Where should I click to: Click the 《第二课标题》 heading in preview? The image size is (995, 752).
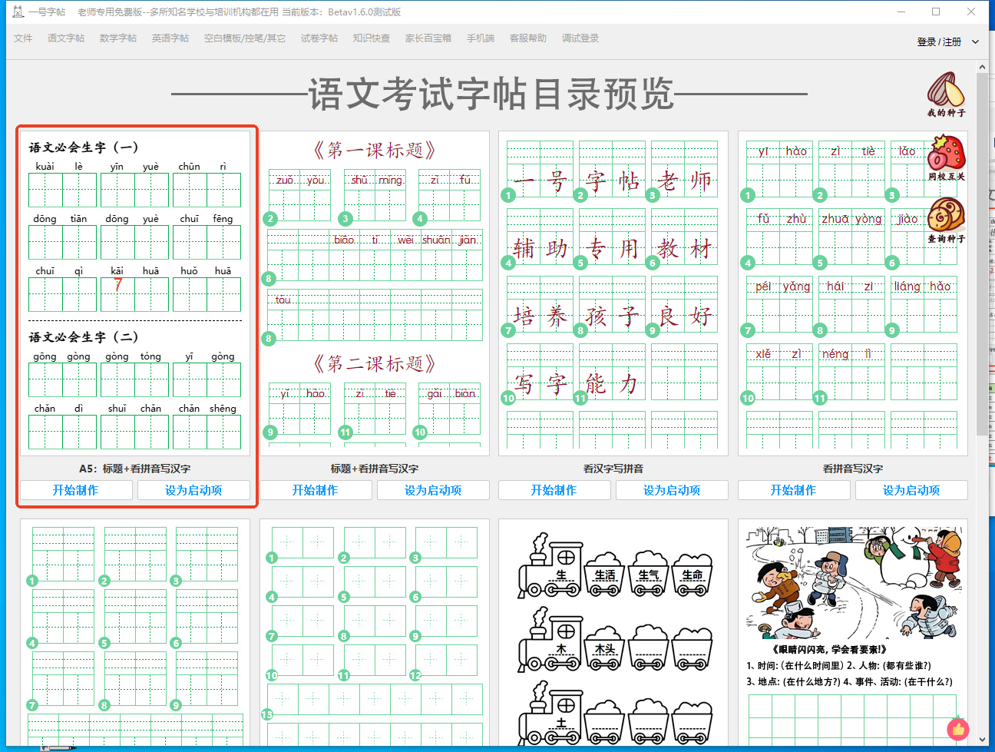tap(375, 363)
